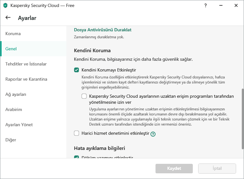
Task: Open help icon beside Harici hizmet denetimini
Action: coord(153,134)
